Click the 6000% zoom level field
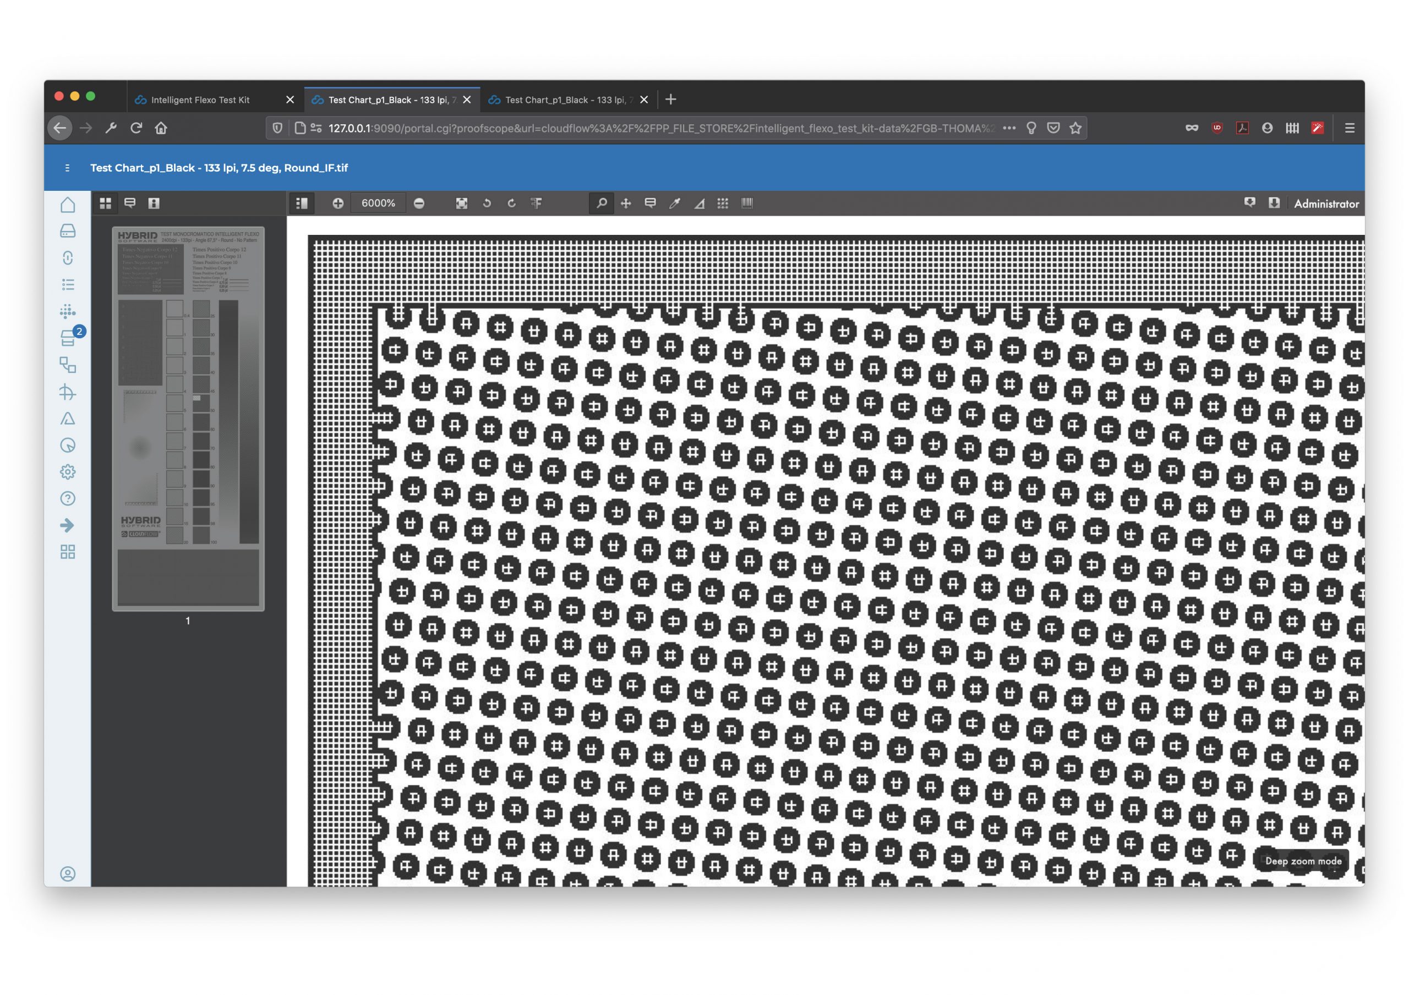The height and width of the screenshot is (995, 1409). pyautogui.click(x=378, y=203)
